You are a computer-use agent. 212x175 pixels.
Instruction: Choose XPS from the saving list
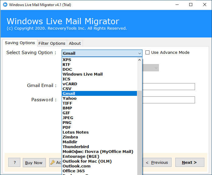tap(100, 60)
